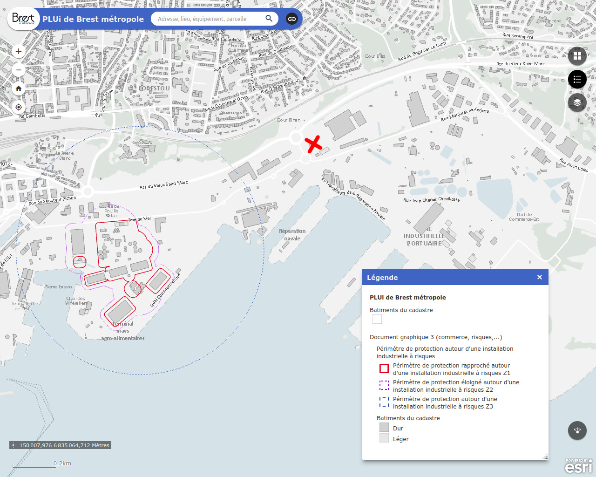Select the 'Document graphique 3 (commerce, risques,...)' legend heading
596x477 pixels.
[436, 337]
